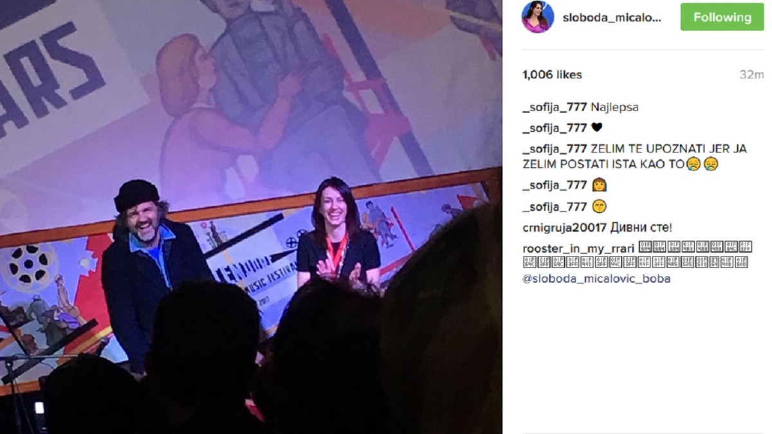772x434 pixels.
Task: Open _sofija_777 profile beside Najlepsa comment
Action: (x=555, y=107)
